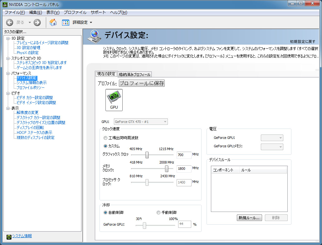Select 工場出荷時周波数 radio button
This screenshot has width=322, height=245.
(x=105, y=138)
